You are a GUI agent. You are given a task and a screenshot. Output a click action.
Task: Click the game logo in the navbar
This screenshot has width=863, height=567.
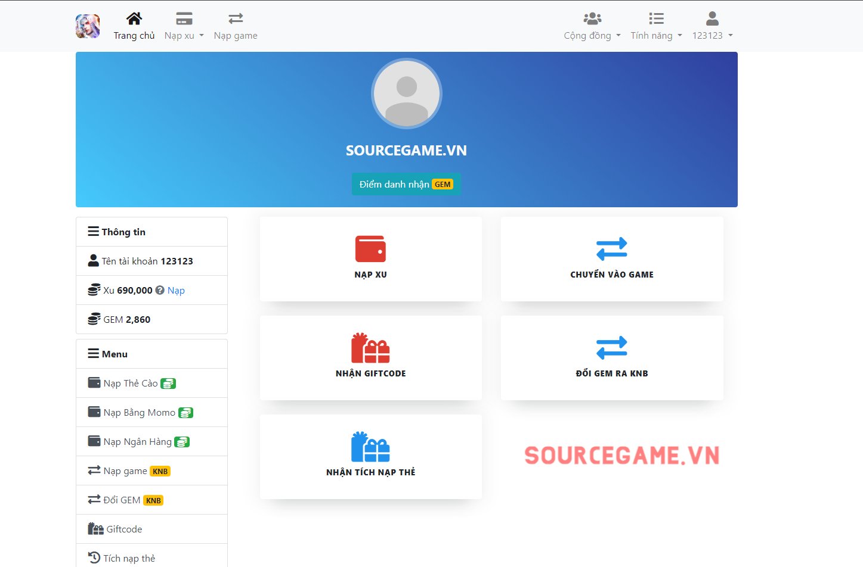coord(88,26)
